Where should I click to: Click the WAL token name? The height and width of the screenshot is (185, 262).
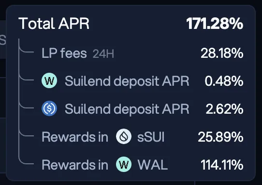(x=153, y=165)
